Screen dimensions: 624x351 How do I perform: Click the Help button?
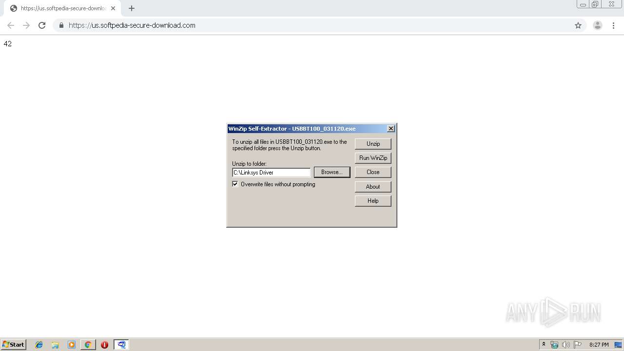coord(373,201)
